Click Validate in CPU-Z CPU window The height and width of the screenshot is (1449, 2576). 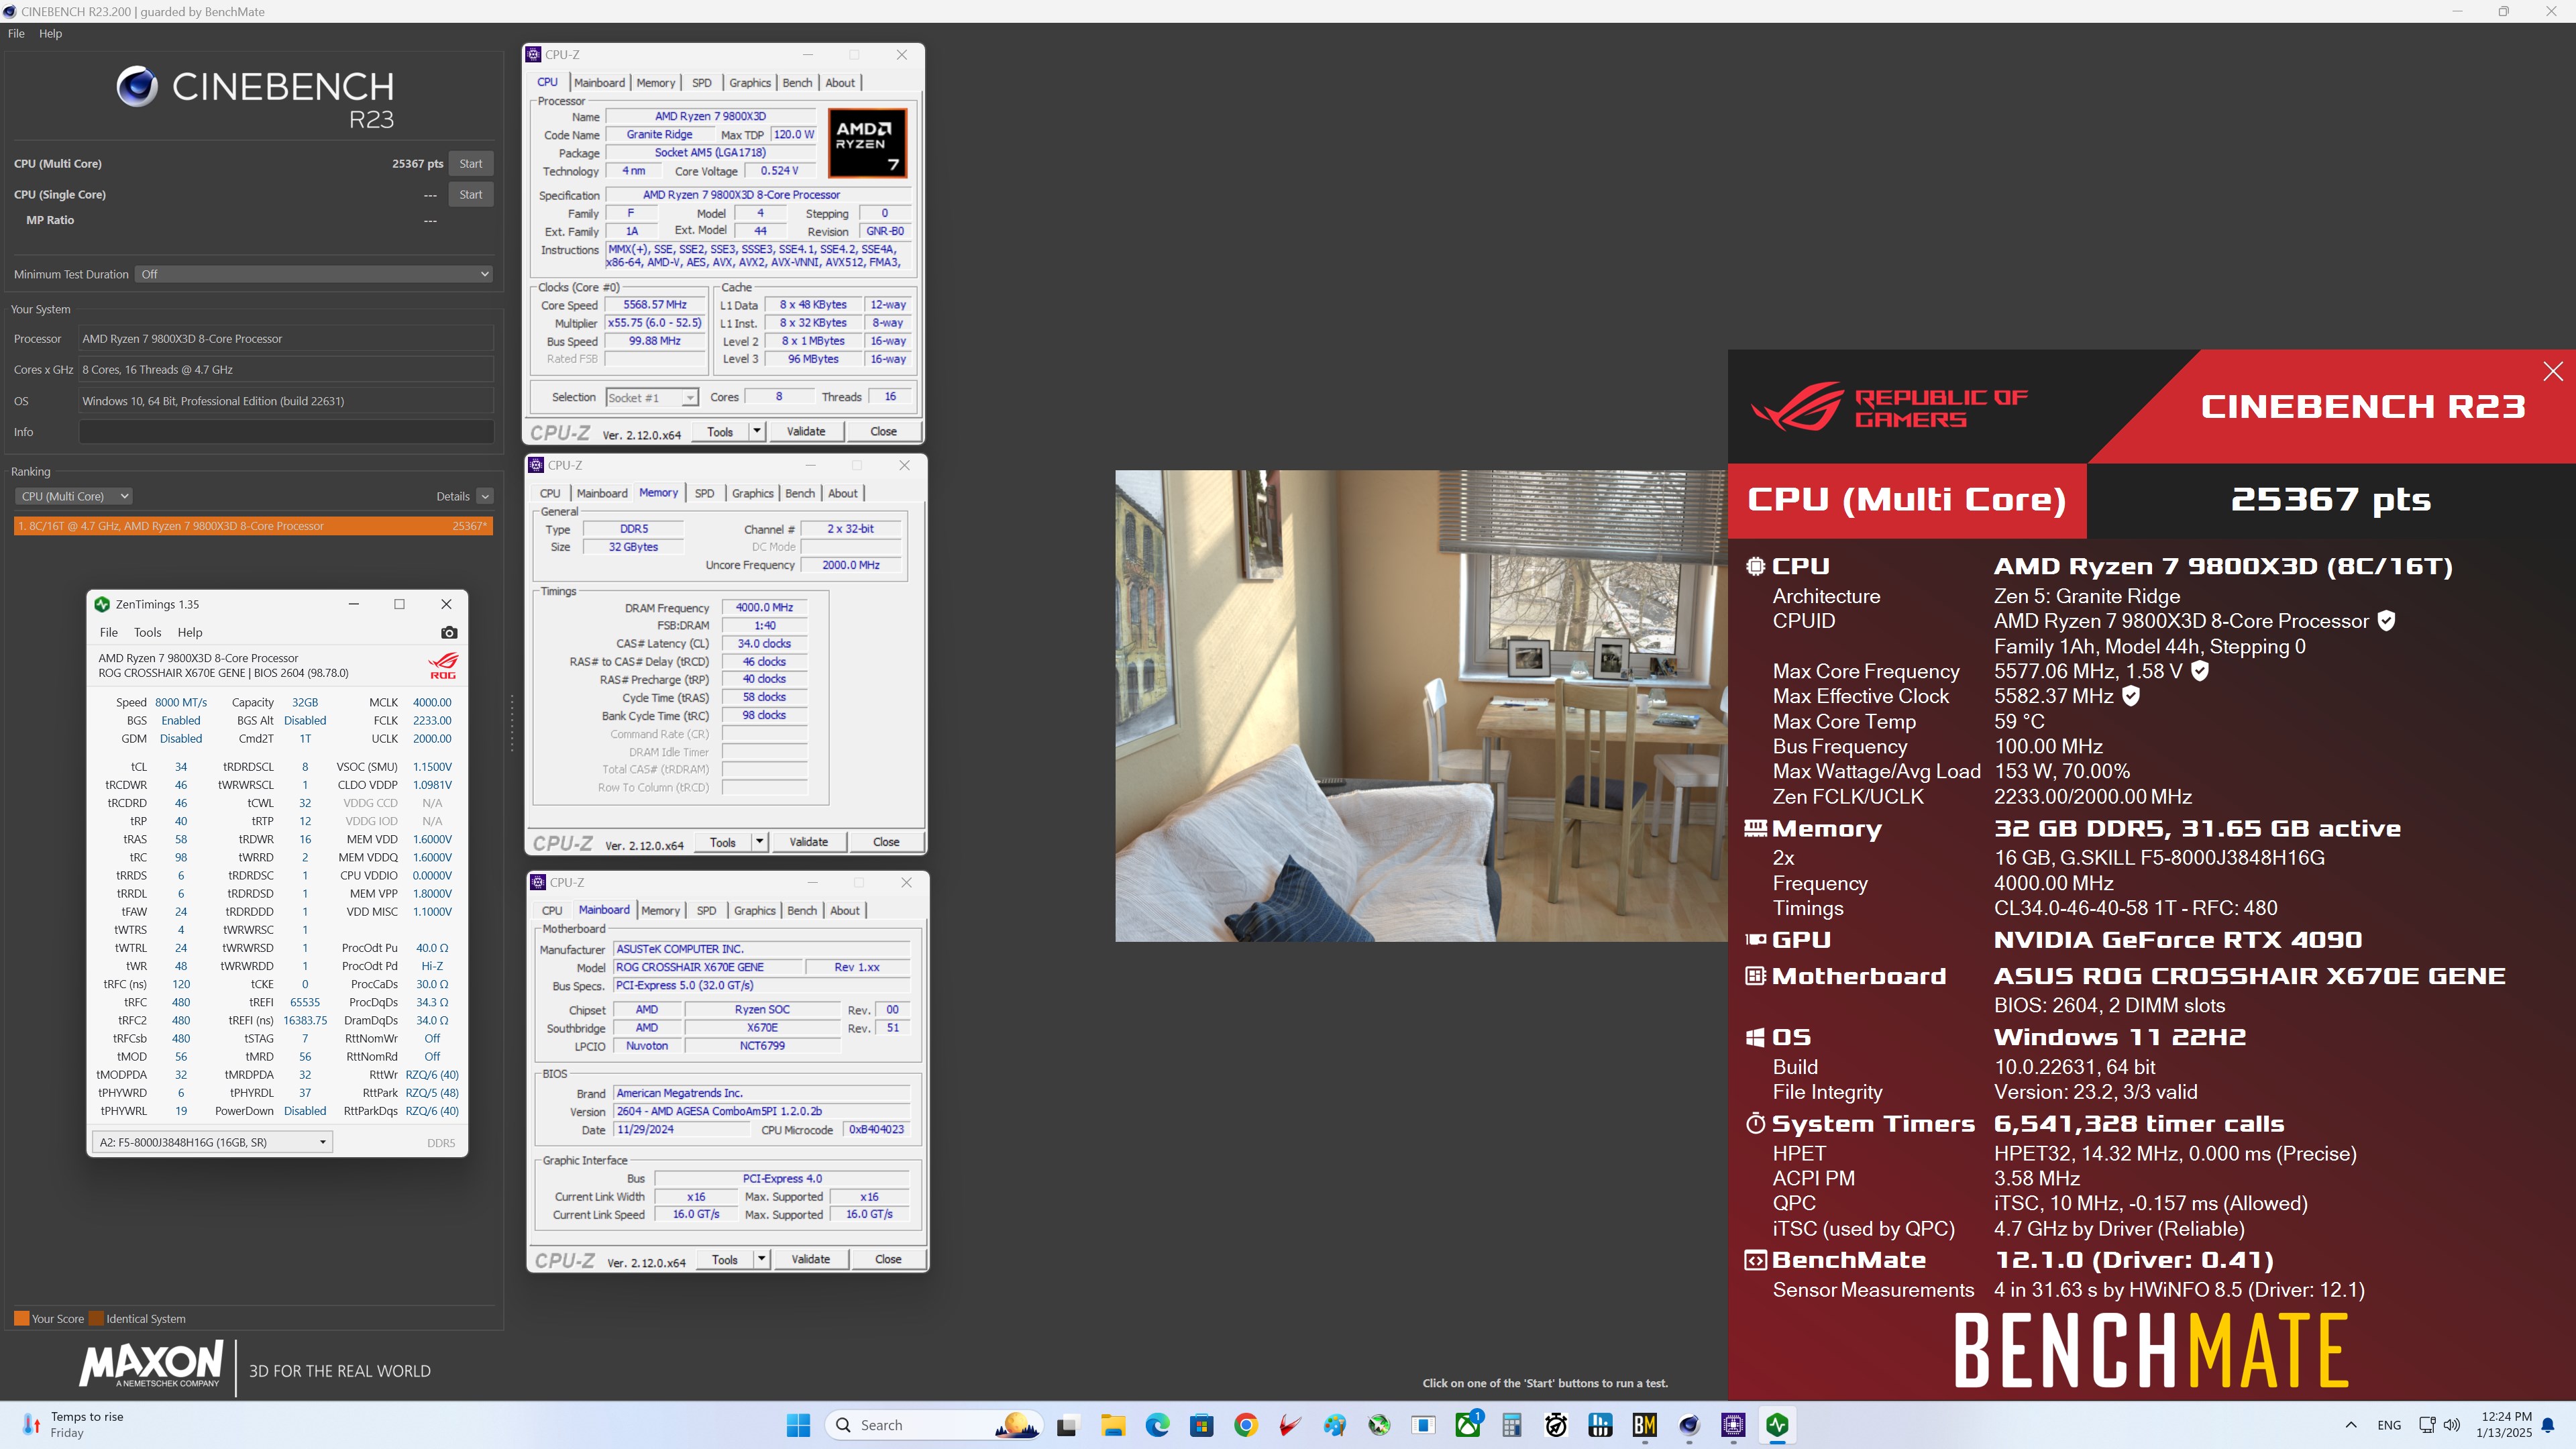(806, 431)
